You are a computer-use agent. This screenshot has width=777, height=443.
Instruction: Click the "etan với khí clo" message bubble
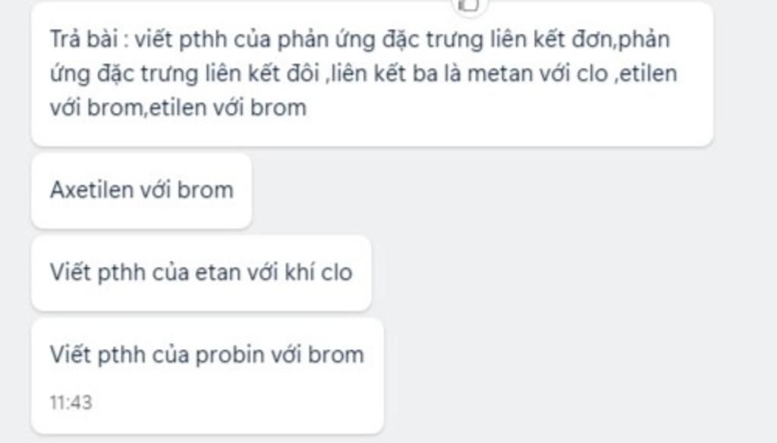point(201,273)
